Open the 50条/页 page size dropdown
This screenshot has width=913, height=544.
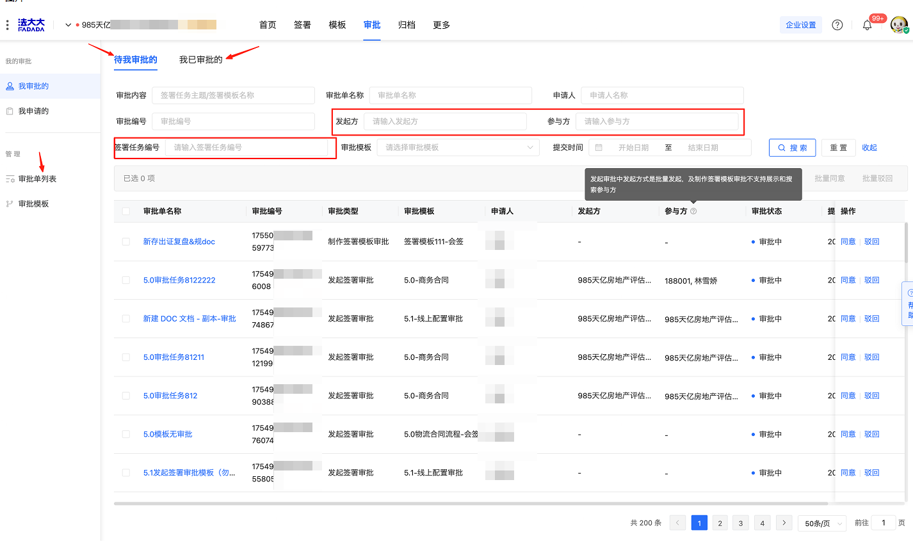pyautogui.click(x=822, y=523)
